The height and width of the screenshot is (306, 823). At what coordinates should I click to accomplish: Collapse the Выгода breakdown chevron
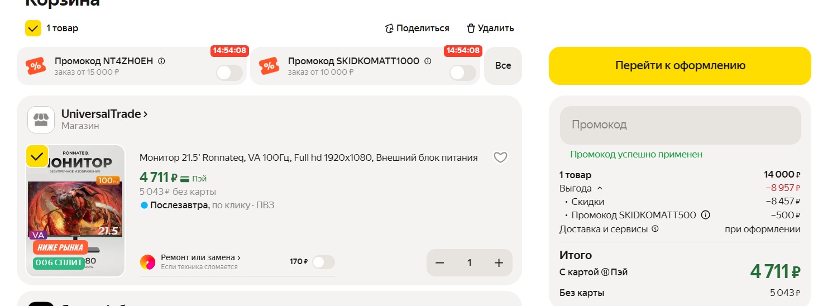coord(600,188)
